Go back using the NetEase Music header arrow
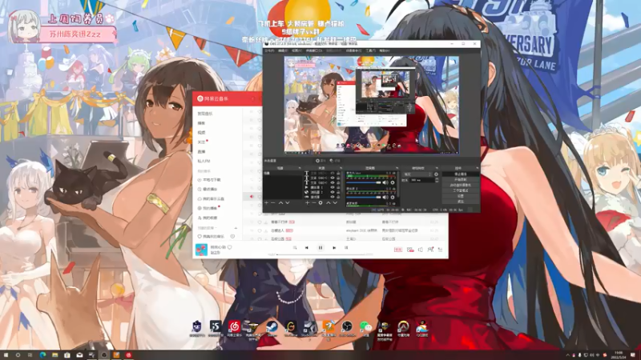The image size is (641, 360). (x=252, y=98)
